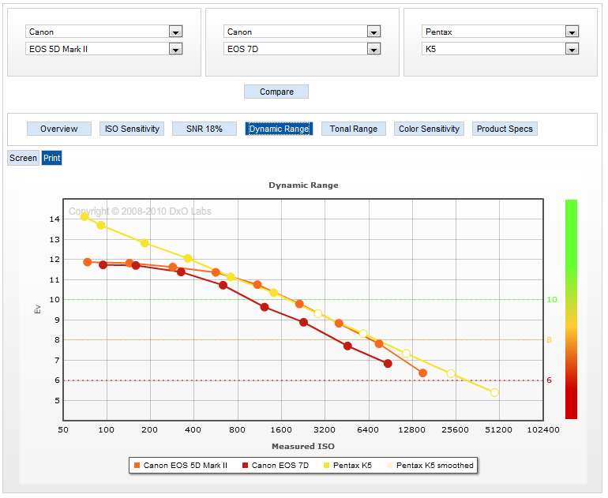Open the first camera brand dropdown arrow
Screen dimensions: 608x498
[x=175, y=32]
